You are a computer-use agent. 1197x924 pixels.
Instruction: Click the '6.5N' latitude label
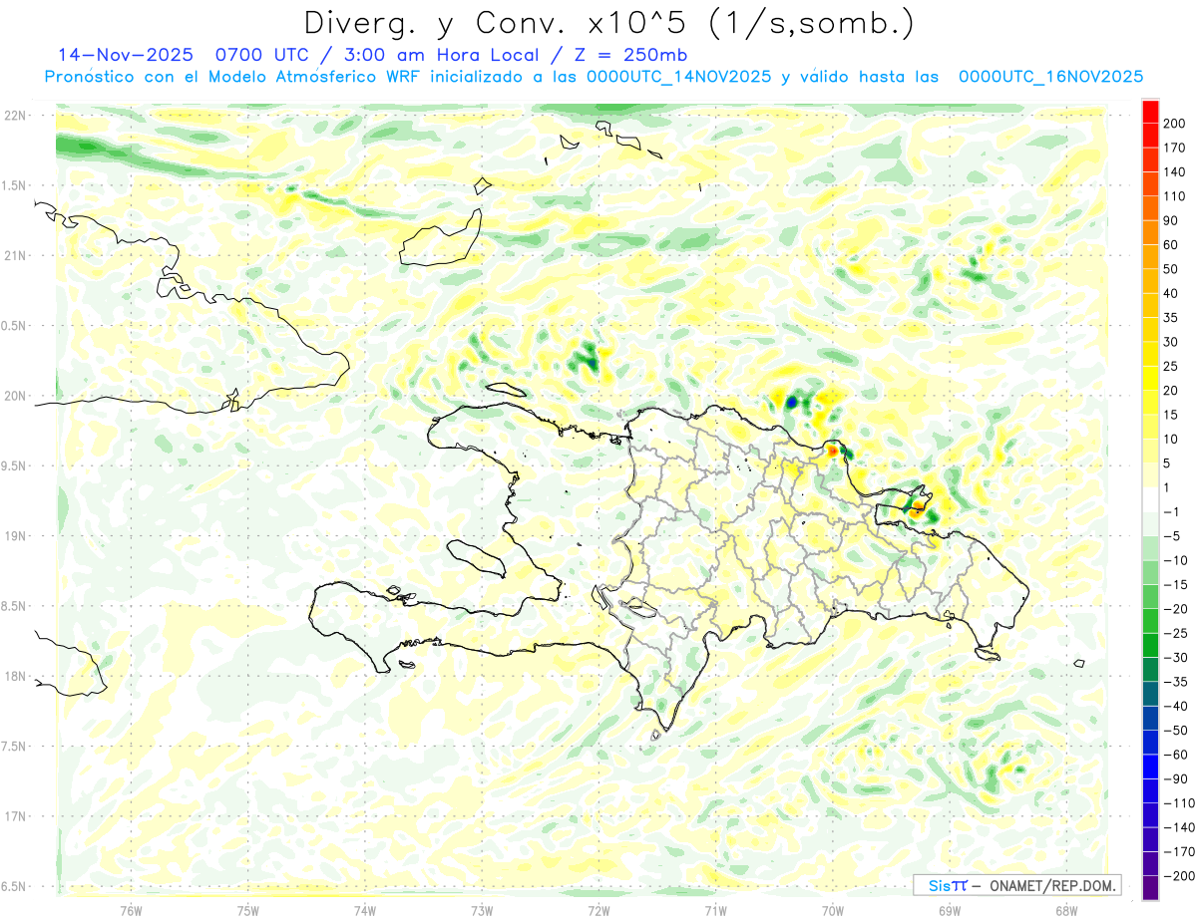tap(14, 886)
